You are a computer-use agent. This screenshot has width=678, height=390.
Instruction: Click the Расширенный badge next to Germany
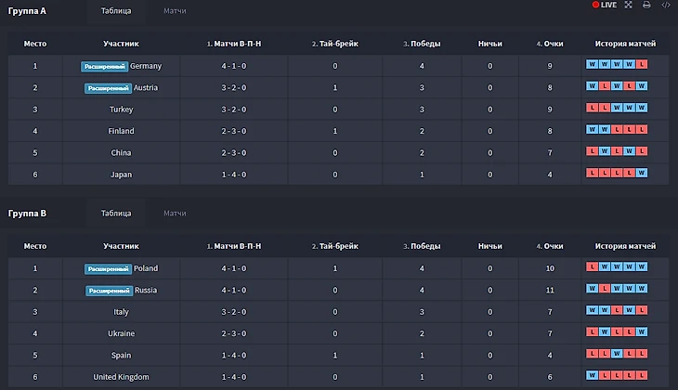click(104, 66)
